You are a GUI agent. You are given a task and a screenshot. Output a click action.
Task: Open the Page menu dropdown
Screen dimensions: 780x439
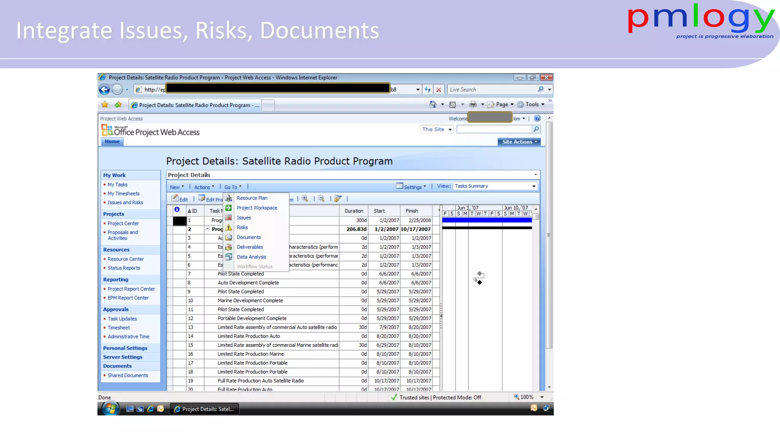coord(501,104)
